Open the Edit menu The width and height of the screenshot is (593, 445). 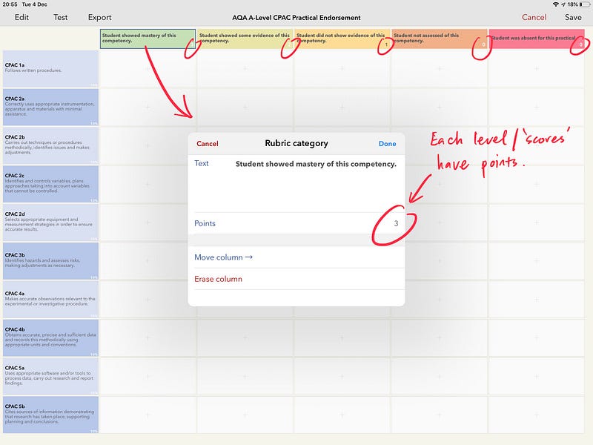click(21, 17)
